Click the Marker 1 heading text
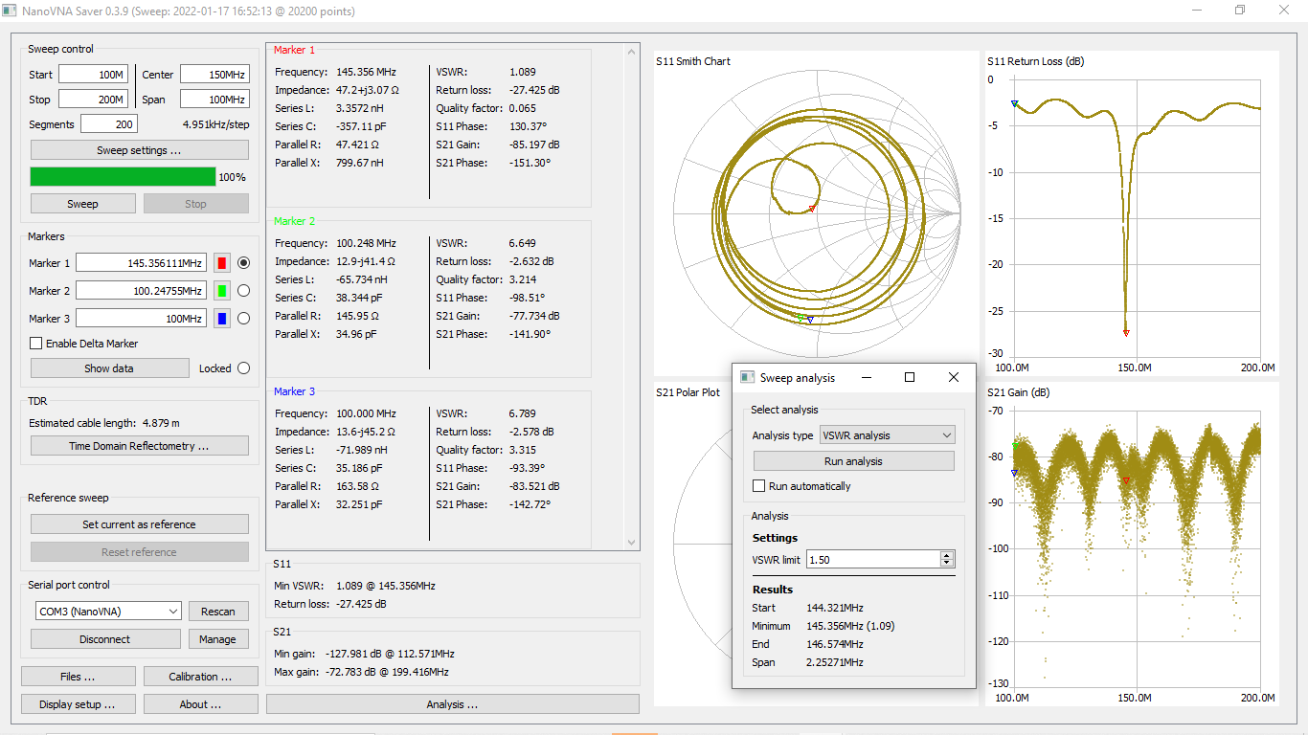The width and height of the screenshot is (1308, 735). (x=294, y=50)
